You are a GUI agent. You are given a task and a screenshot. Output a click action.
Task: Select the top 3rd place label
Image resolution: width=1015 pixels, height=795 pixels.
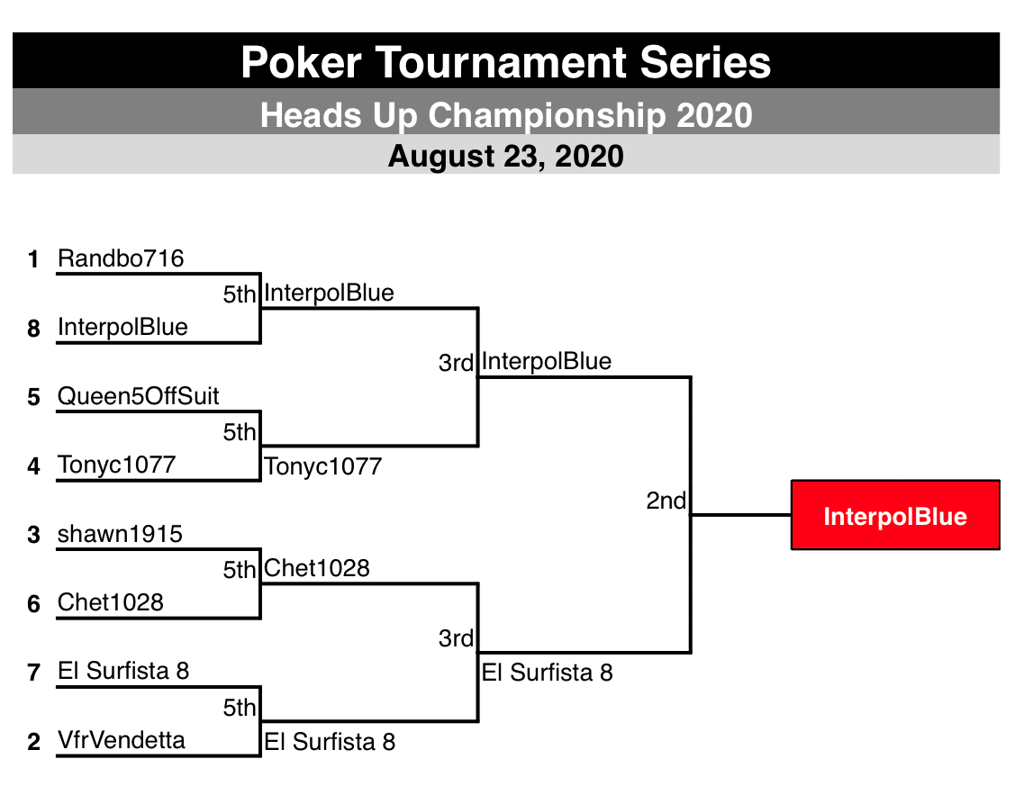[x=457, y=363]
